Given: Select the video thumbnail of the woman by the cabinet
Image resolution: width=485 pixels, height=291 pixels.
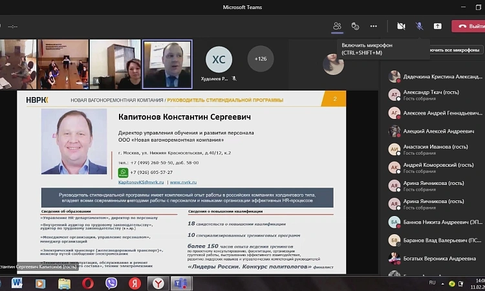Looking at the screenshot, I should (x=115, y=64).
